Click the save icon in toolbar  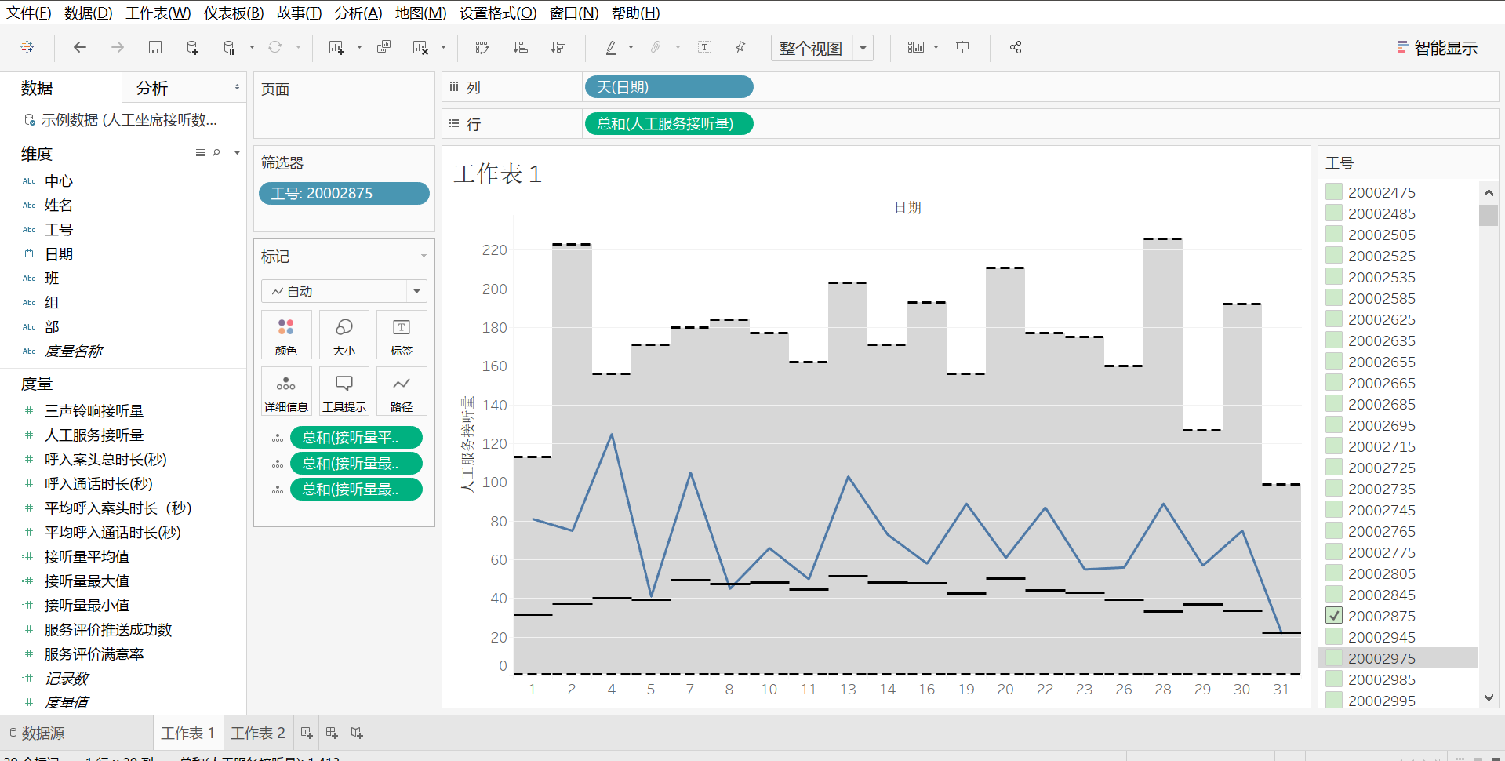(x=154, y=47)
